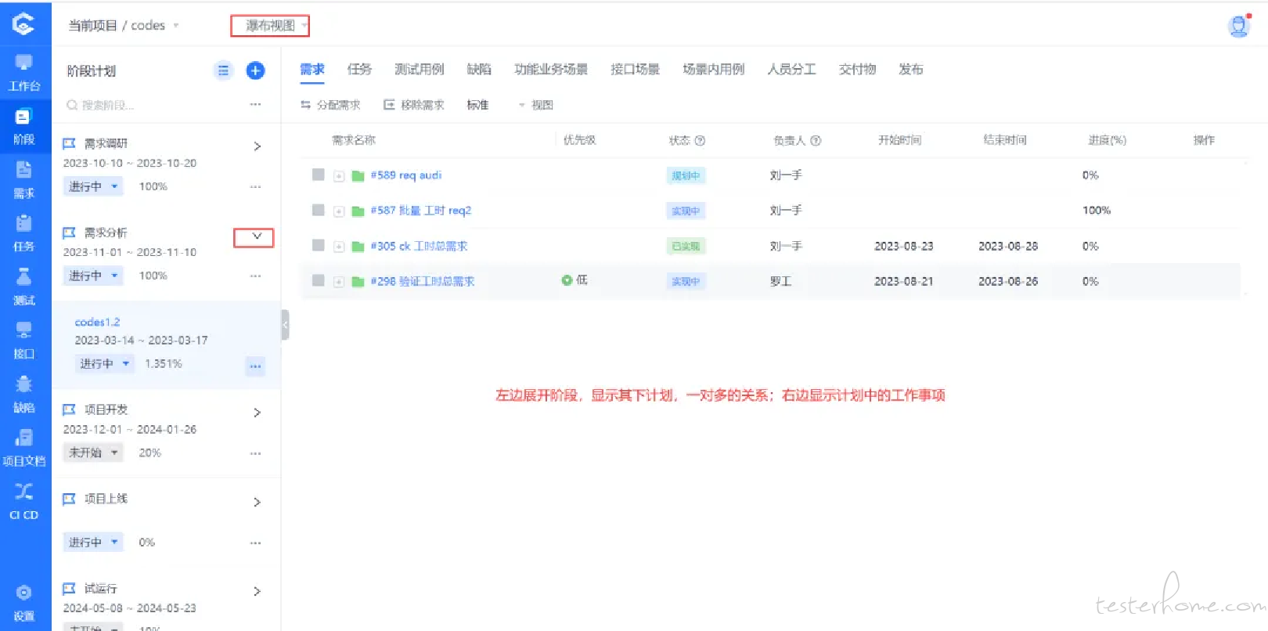This screenshot has width=1268, height=631.
Task: Expand the #587 批量 工时 req2 row
Action: [339, 211]
